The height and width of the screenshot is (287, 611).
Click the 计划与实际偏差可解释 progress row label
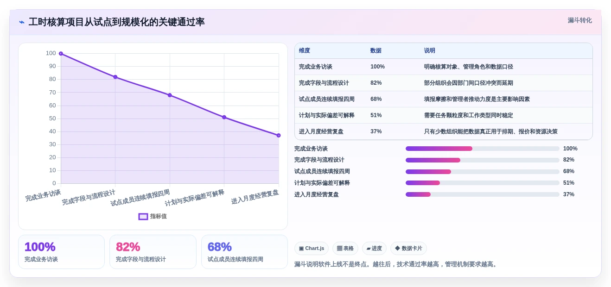pyautogui.click(x=322, y=183)
